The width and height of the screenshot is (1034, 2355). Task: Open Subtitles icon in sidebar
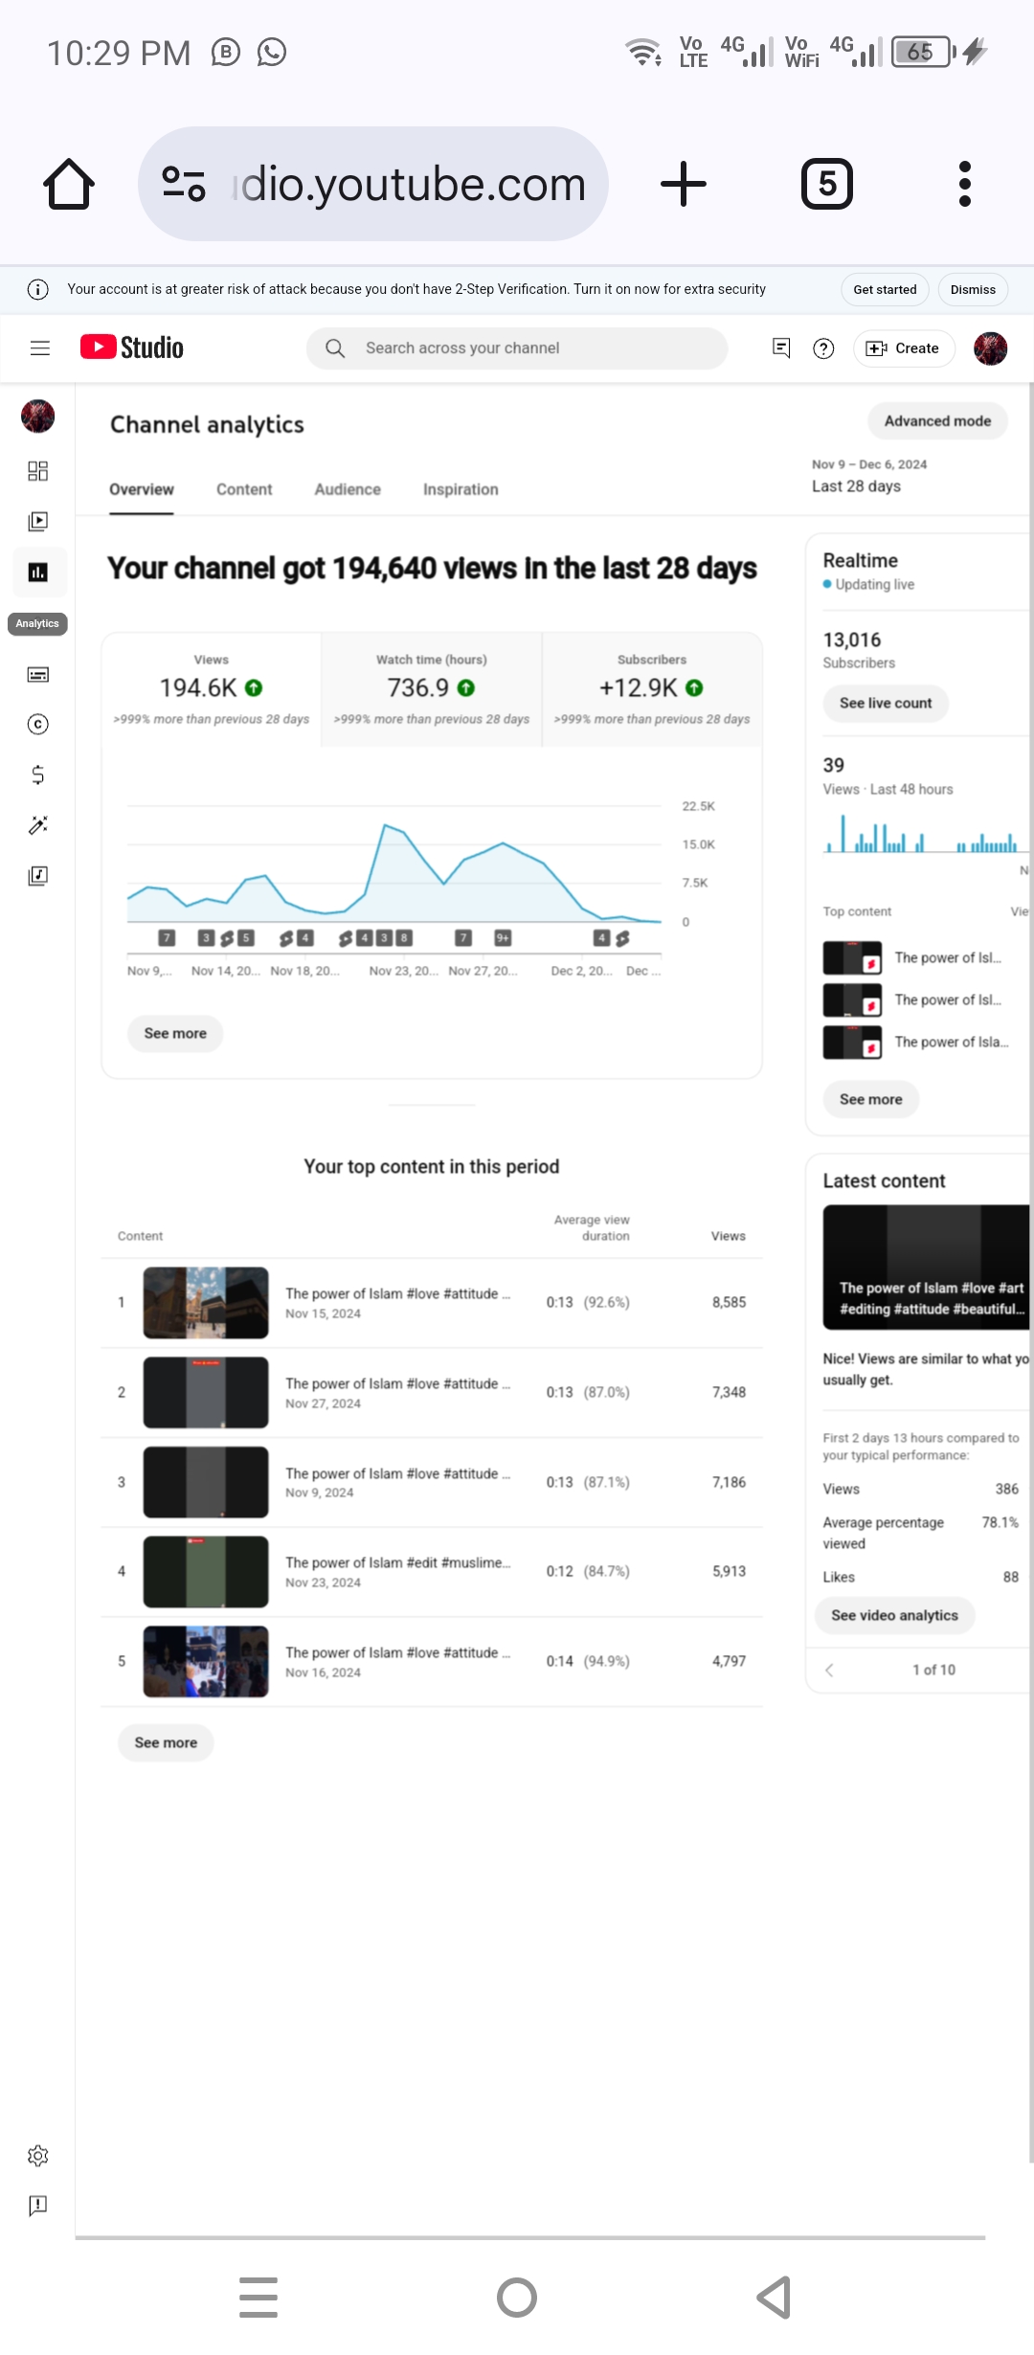(x=38, y=675)
